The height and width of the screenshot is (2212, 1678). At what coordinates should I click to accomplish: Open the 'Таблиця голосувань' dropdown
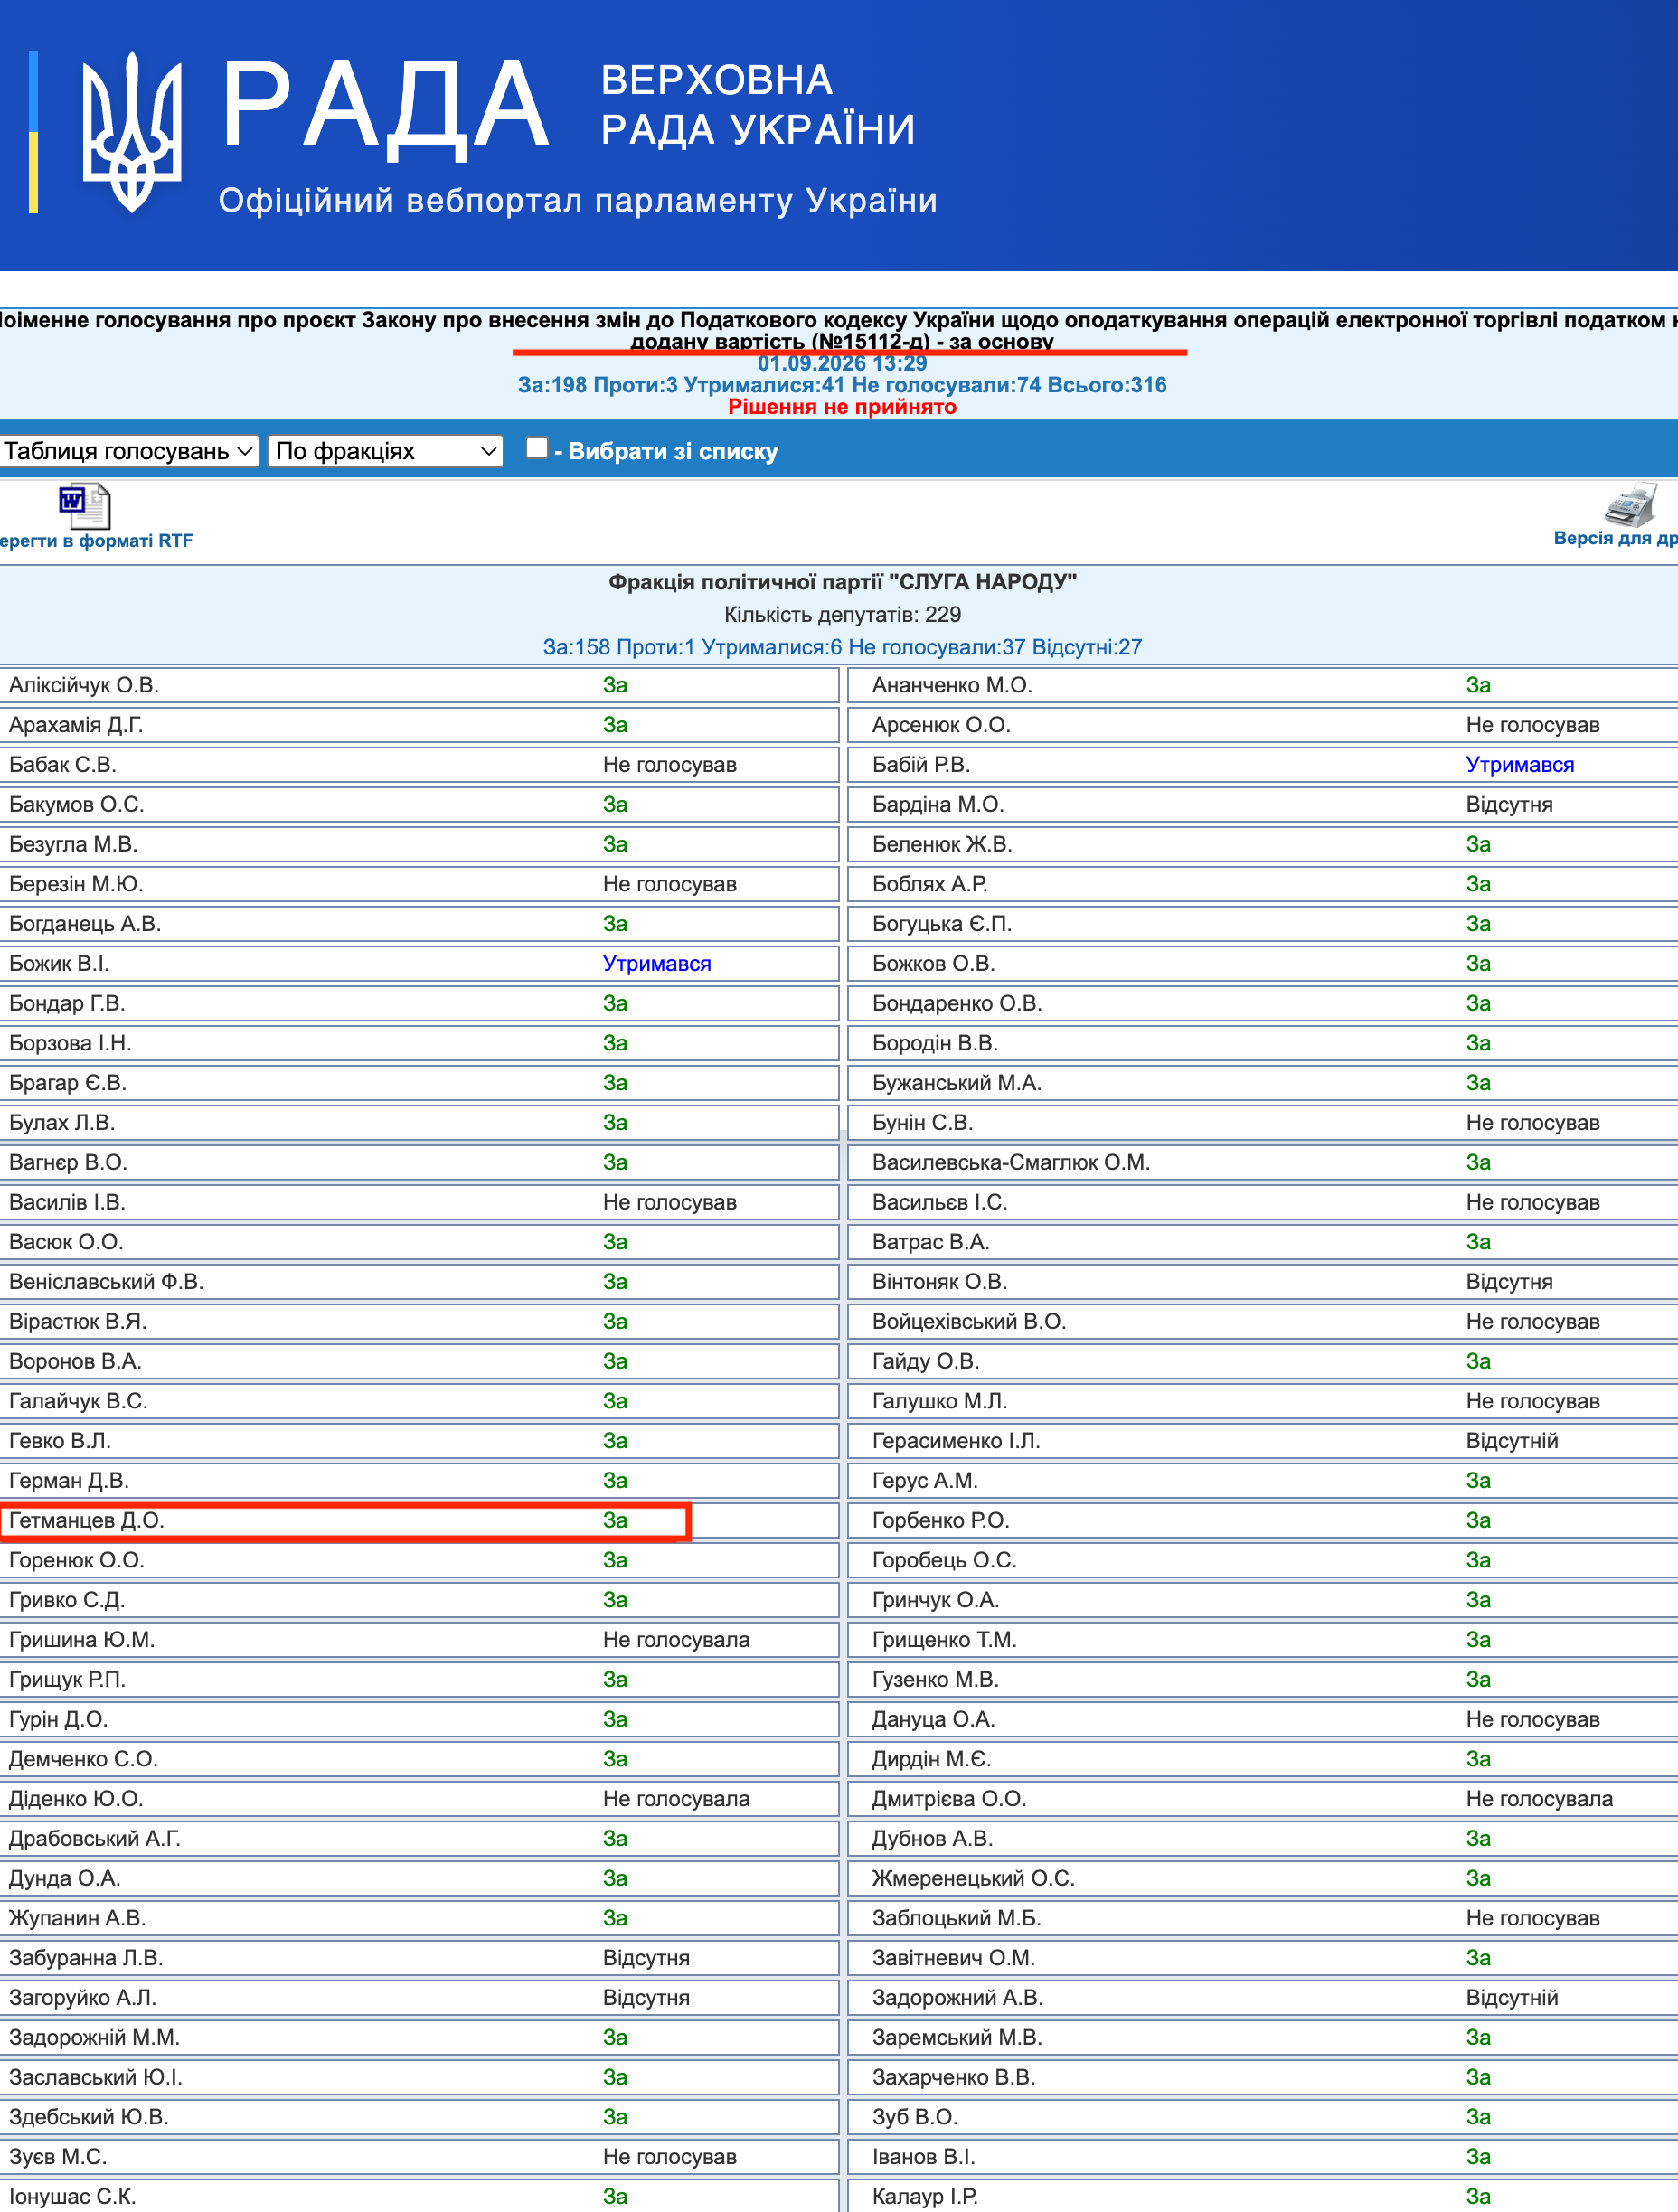(129, 451)
